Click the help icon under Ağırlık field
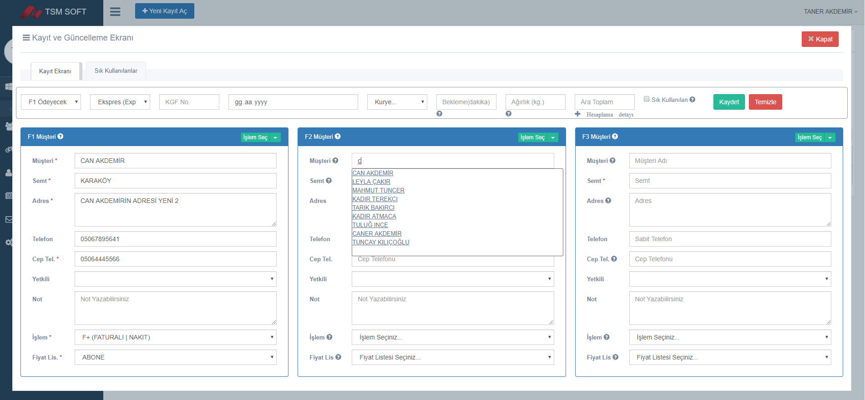The width and height of the screenshot is (865, 400). 508,114
